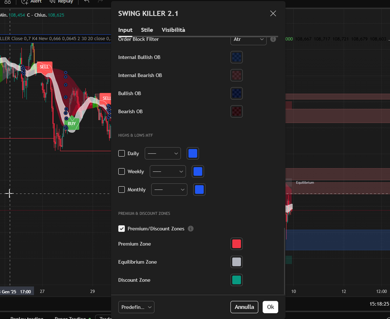390x319 pixels.
Task: Change the Monthly line blue color
Action: [x=199, y=190]
